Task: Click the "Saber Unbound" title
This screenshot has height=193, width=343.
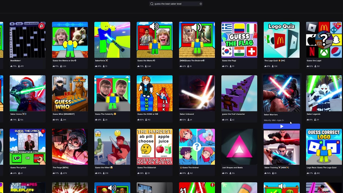Action: point(187,114)
